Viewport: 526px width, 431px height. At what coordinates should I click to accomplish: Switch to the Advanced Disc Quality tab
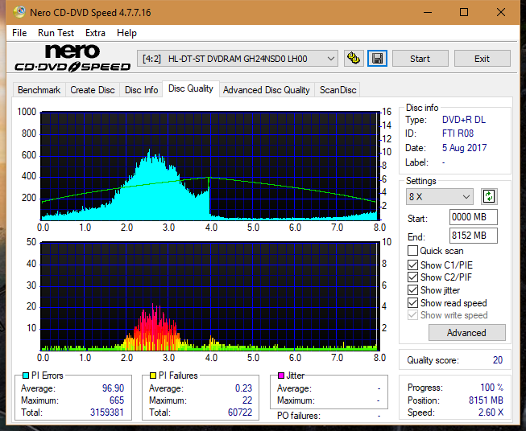tap(267, 90)
